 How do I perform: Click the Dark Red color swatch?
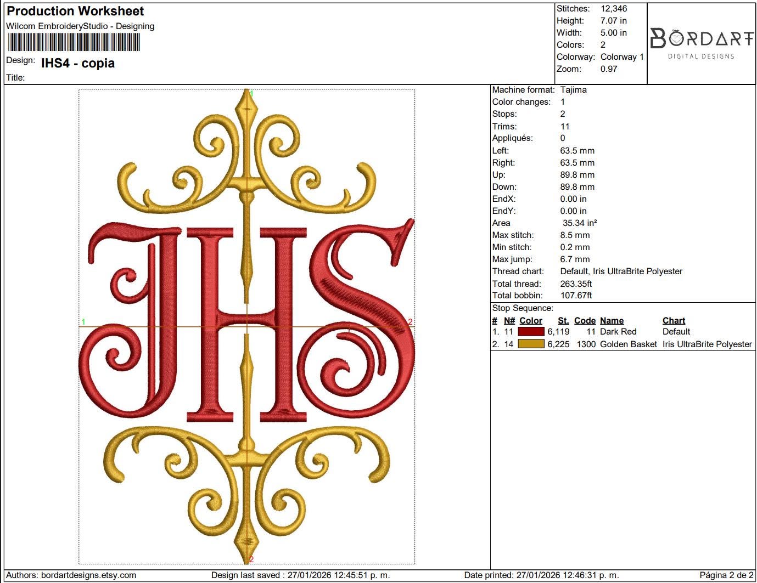pyautogui.click(x=531, y=331)
